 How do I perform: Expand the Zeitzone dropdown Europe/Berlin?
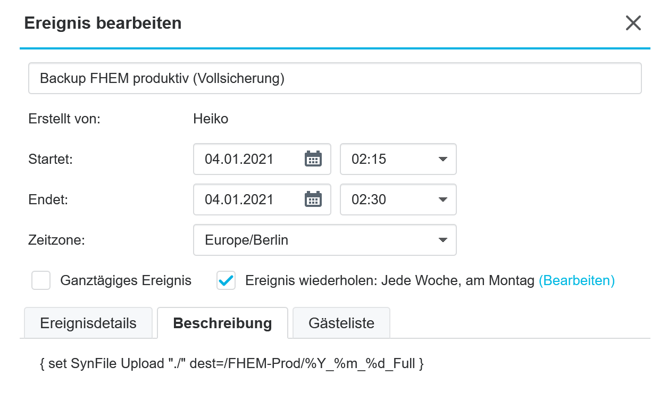[x=325, y=240]
